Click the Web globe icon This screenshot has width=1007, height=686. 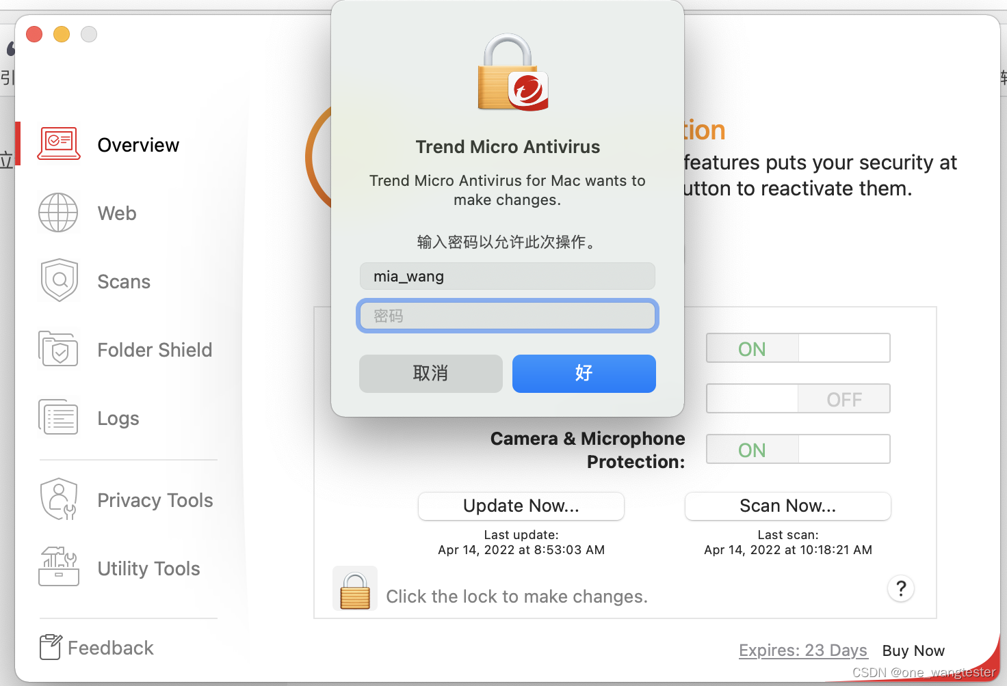[x=58, y=212]
